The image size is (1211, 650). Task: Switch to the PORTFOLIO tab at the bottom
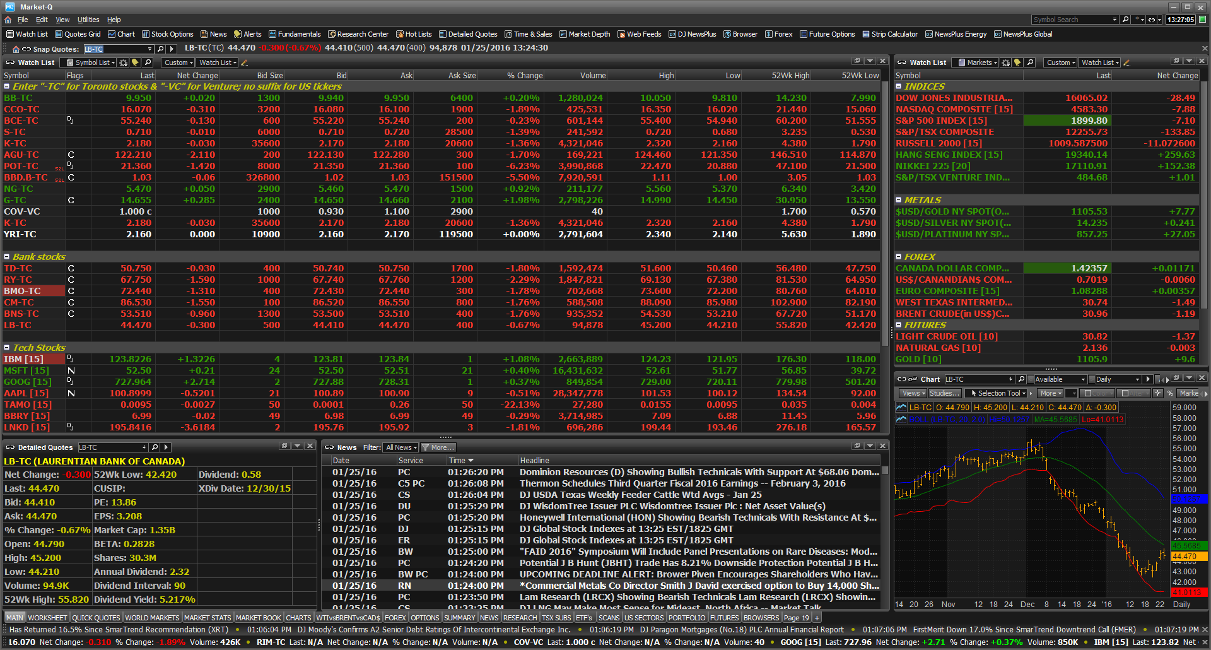[687, 618]
